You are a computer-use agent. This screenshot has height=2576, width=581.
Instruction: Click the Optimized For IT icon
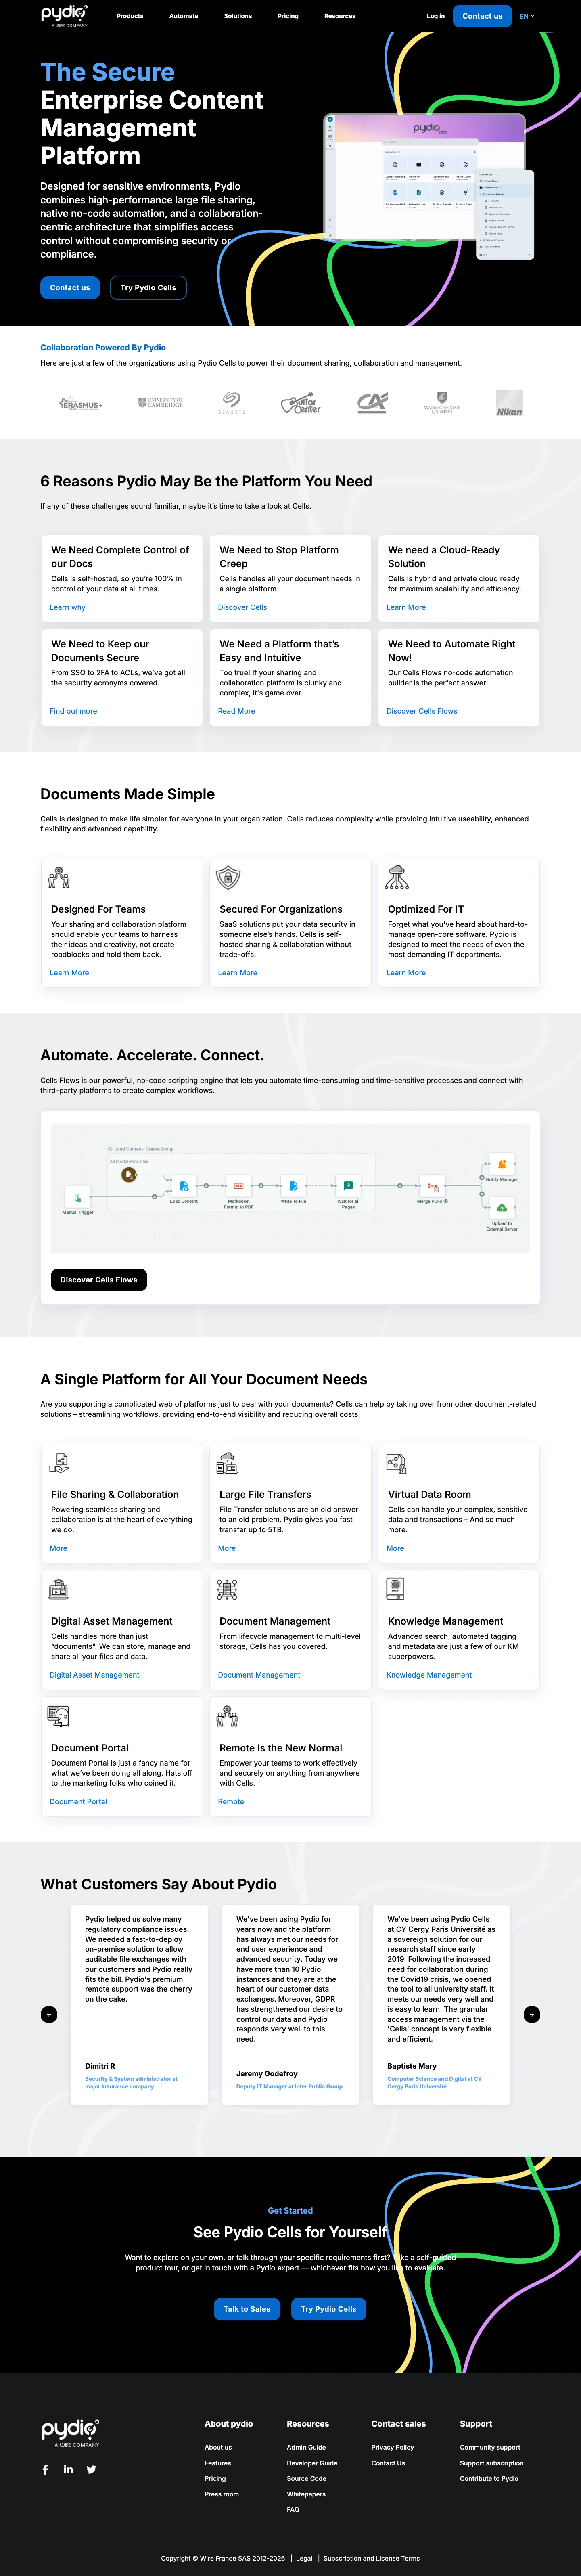pyautogui.click(x=397, y=878)
